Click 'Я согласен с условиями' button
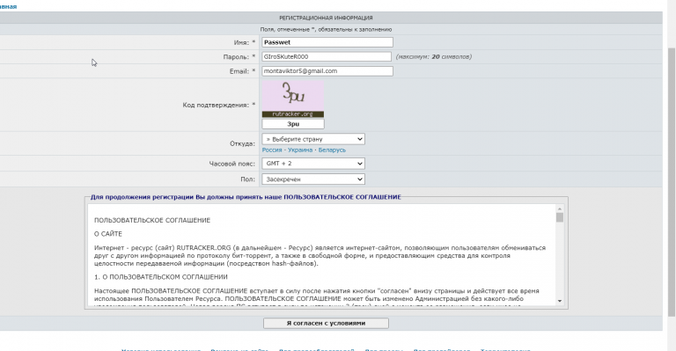Viewport: 676px width, 351px height. click(x=326, y=323)
